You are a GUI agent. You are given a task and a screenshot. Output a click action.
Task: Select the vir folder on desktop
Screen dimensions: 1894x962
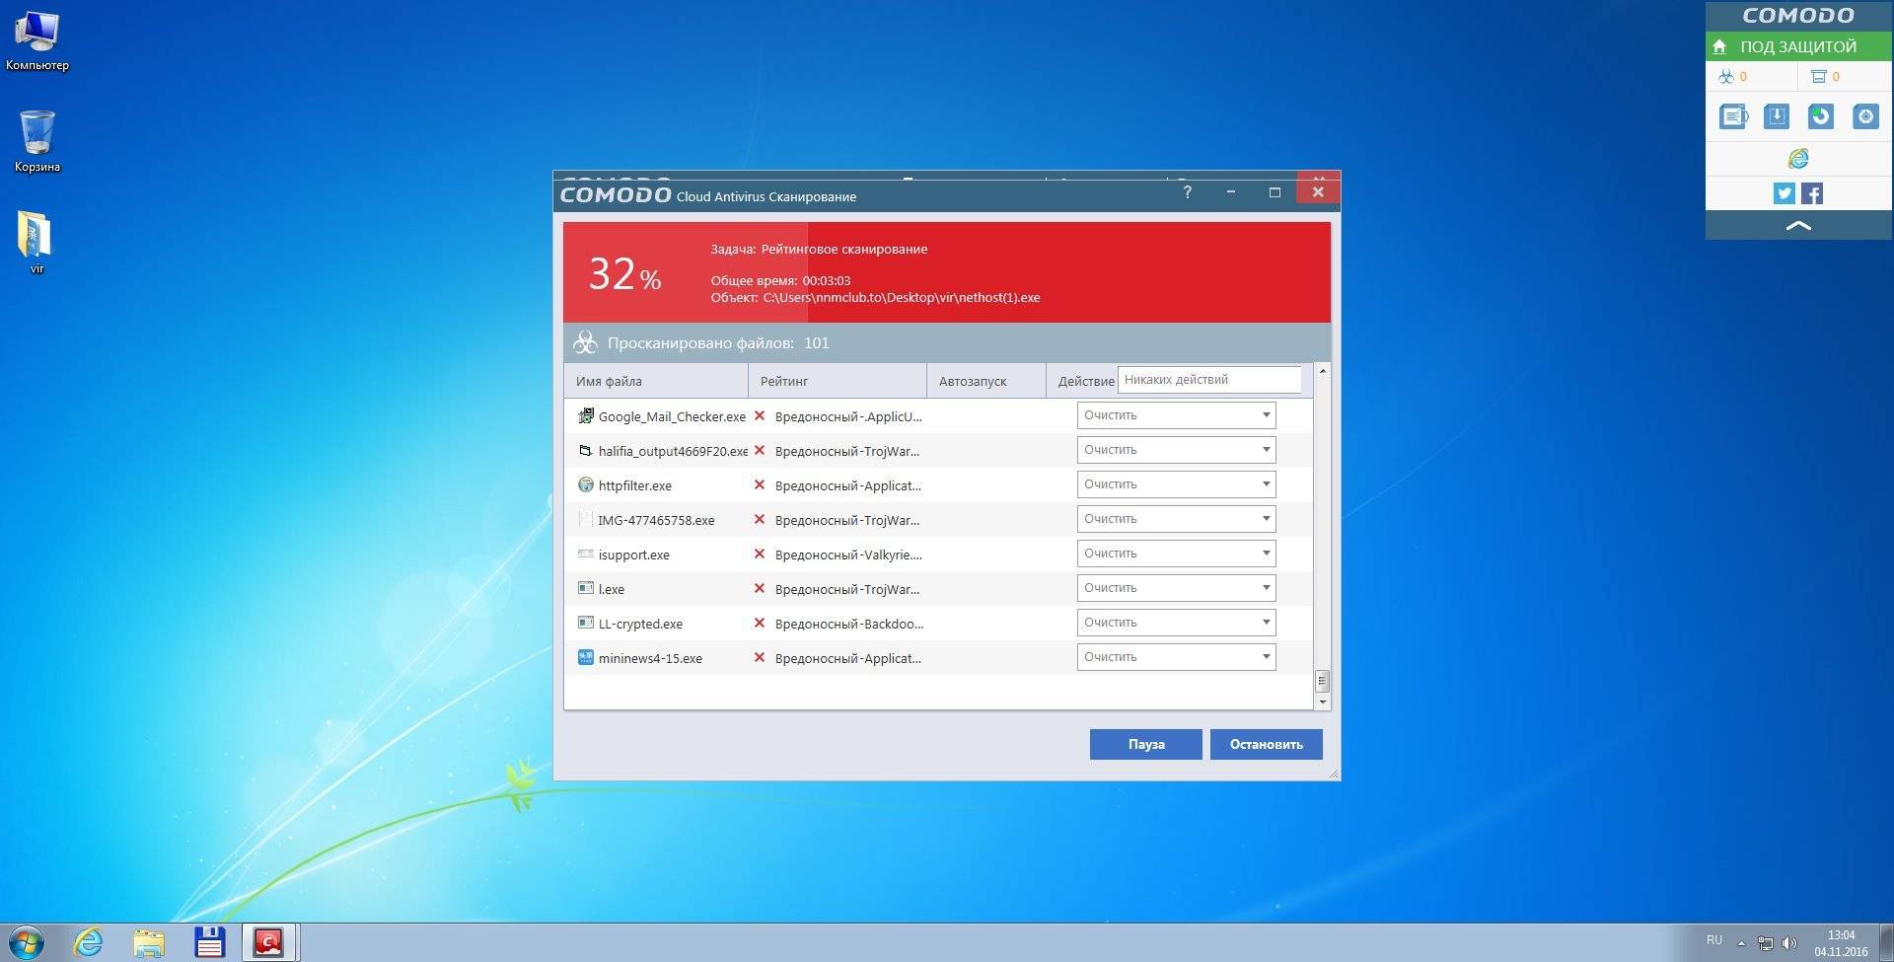(36, 242)
